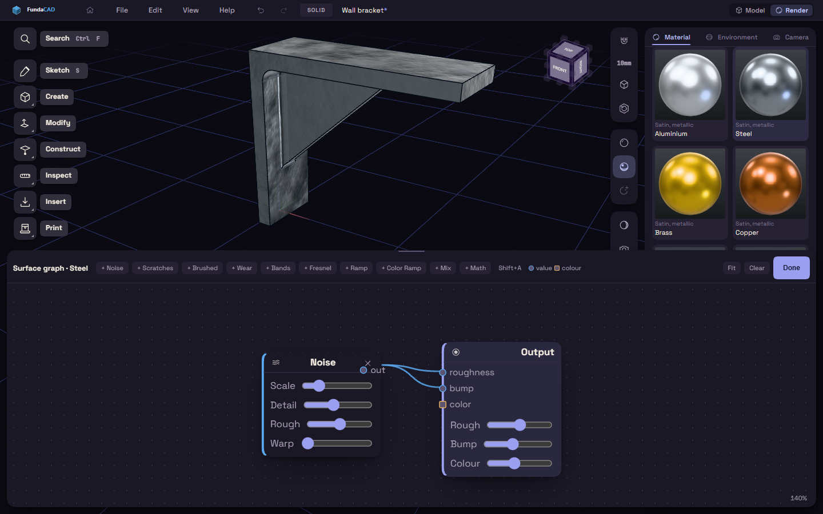Click Fit in surface graph

(x=732, y=268)
